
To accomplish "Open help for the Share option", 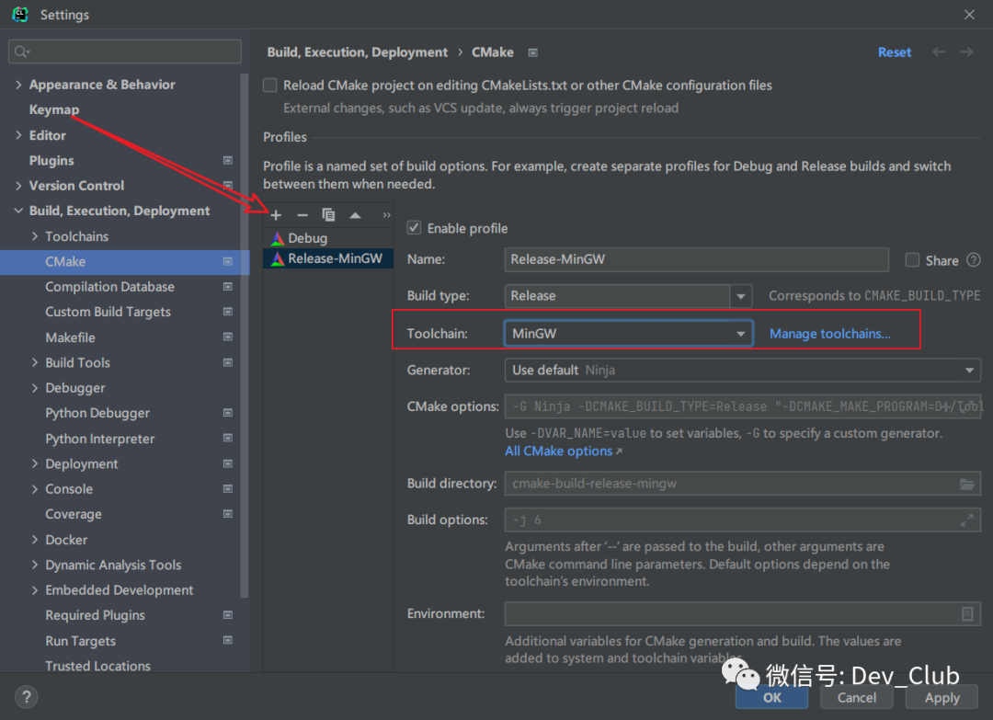I will tap(974, 259).
